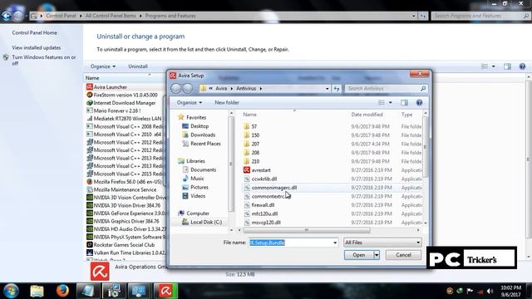
Task: Sort by the Date modified column header
Action: [x=367, y=115]
